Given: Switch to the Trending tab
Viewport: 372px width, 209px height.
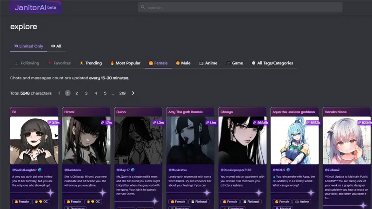Looking at the screenshot, I should 91,63.
